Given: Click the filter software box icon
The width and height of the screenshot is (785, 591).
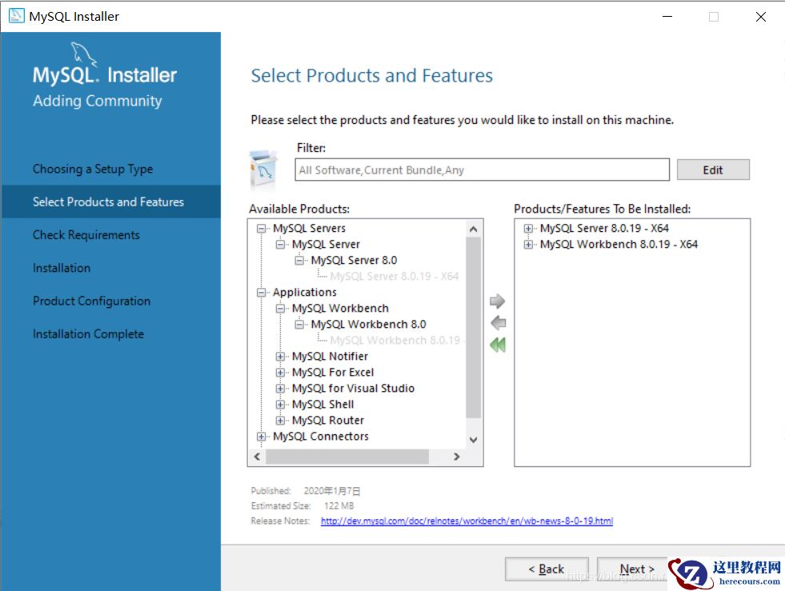Looking at the screenshot, I should pyautogui.click(x=262, y=170).
